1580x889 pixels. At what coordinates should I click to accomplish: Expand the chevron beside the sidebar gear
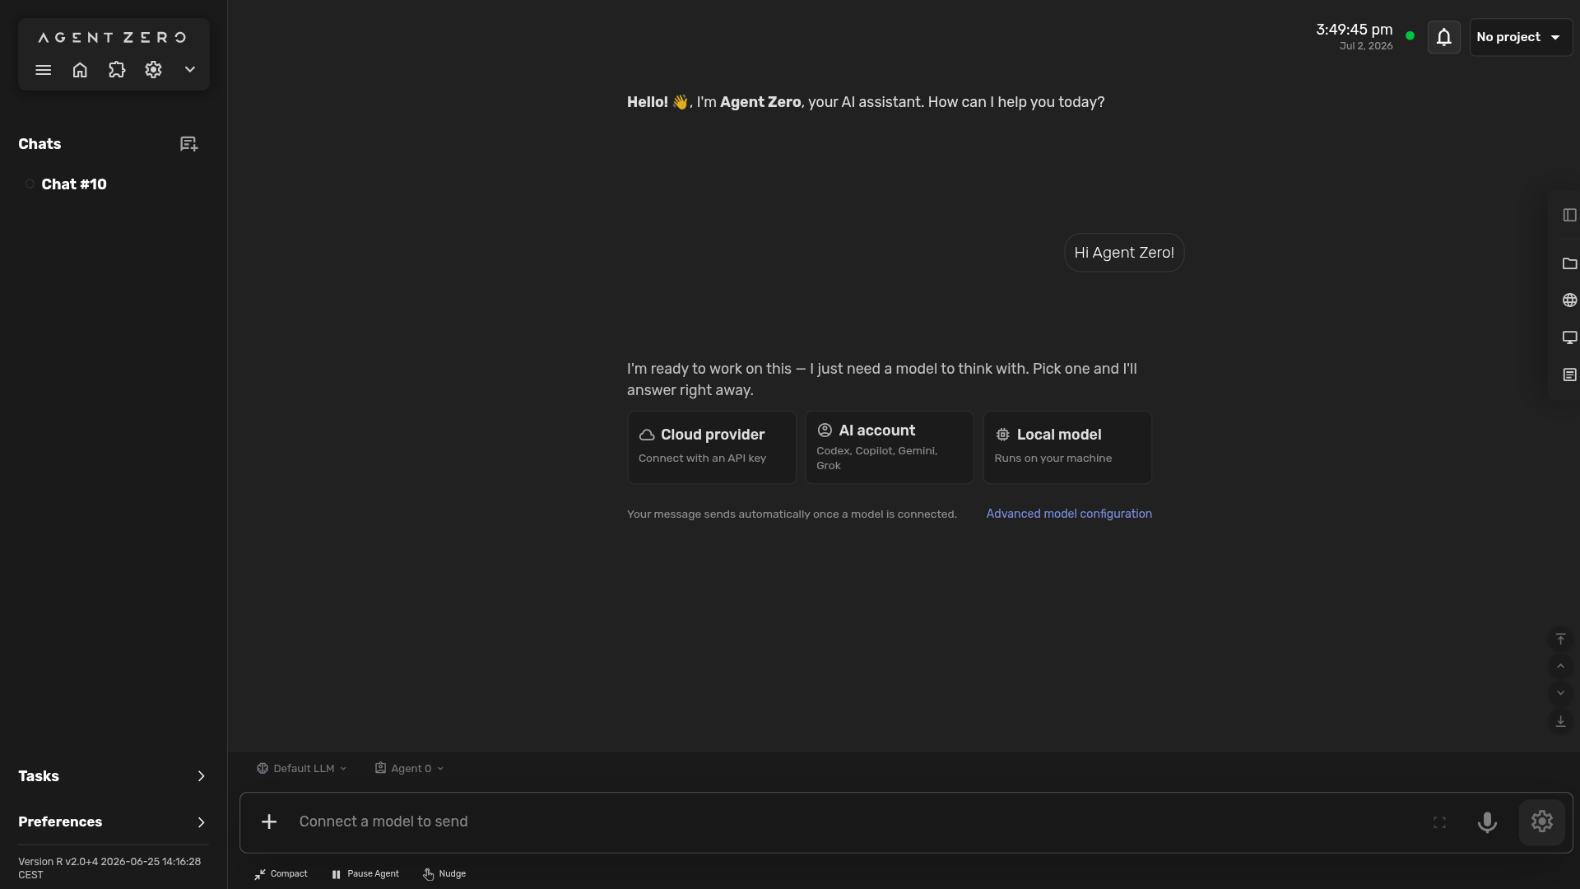pyautogui.click(x=190, y=70)
